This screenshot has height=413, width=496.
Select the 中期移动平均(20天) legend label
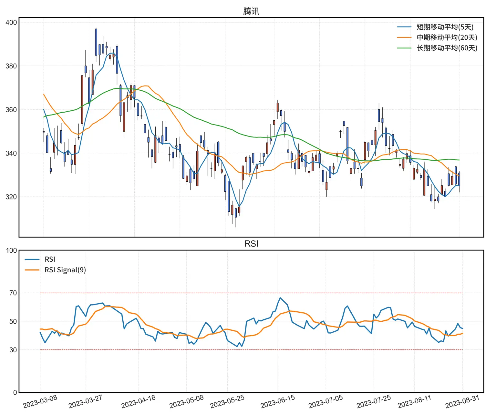coord(447,37)
